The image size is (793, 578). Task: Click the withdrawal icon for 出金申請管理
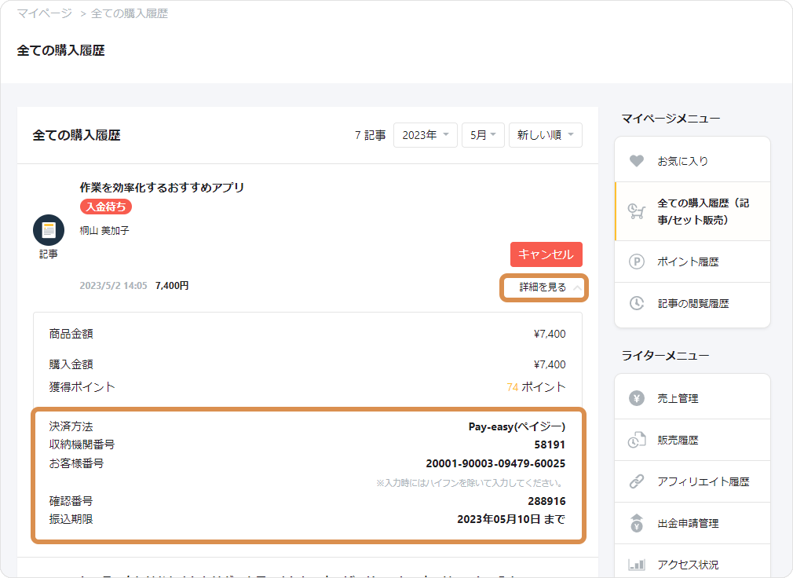pyautogui.click(x=636, y=523)
